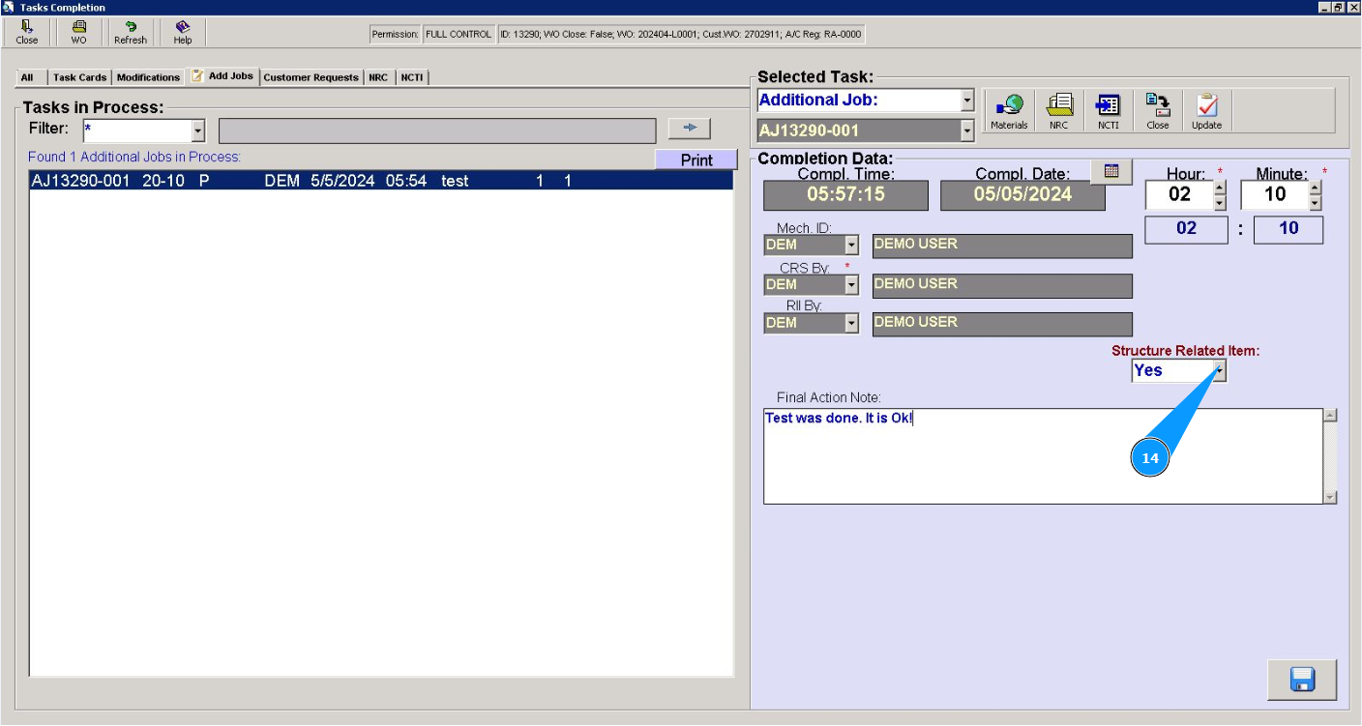
Task: Open the calendar picker next to Compl. Date
Action: tap(1111, 171)
